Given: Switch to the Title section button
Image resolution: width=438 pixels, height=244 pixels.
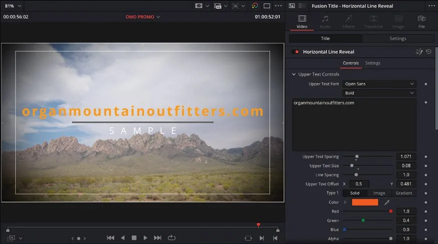Looking at the screenshot, I should pos(325,39).
